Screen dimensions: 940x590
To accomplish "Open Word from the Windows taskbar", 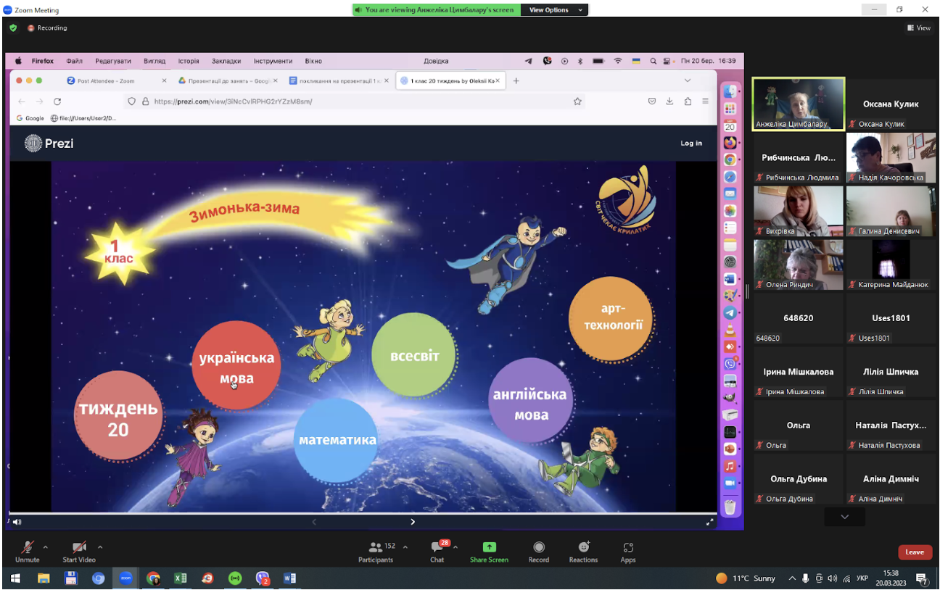I will click(289, 578).
